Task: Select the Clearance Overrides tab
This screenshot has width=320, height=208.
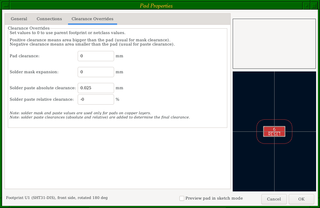Action: tap(92, 19)
